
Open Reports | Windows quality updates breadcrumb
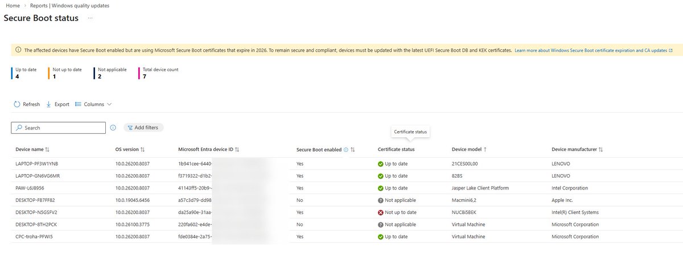[x=69, y=5]
